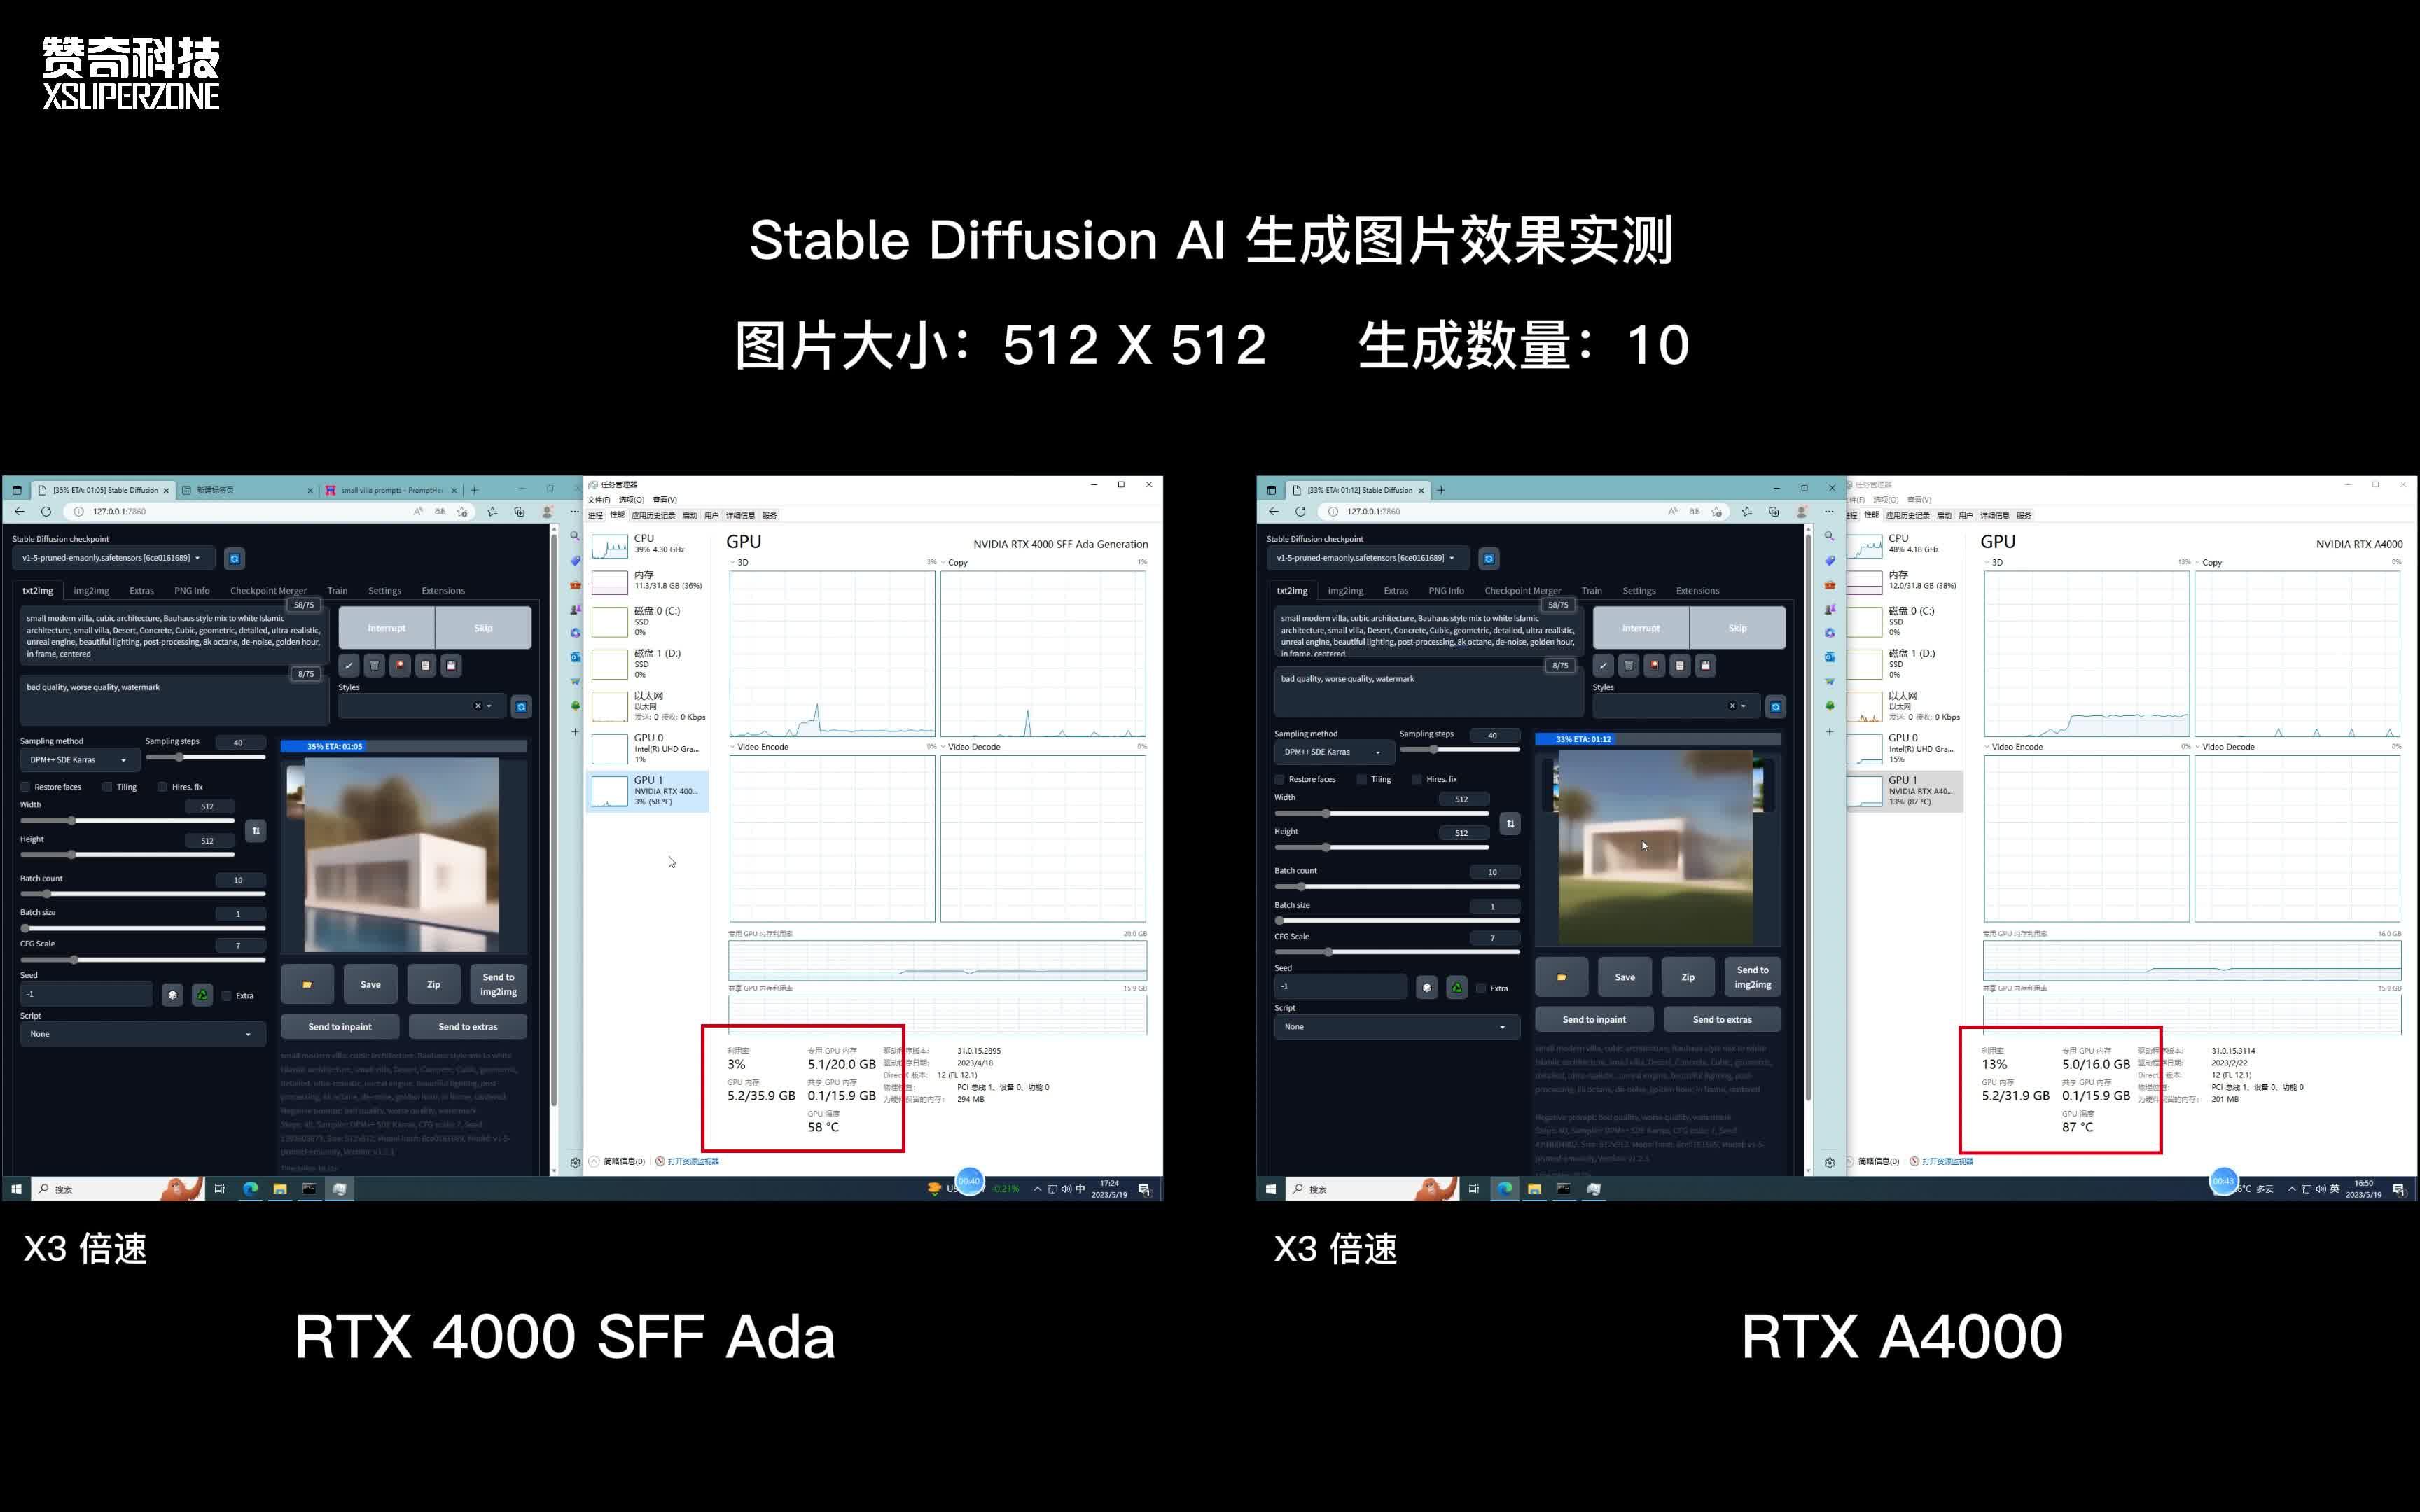Image resolution: width=2420 pixels, height=1512 pixels.
Task: Click the Send to inpaint button
Action: click(x=339, y=1026)
